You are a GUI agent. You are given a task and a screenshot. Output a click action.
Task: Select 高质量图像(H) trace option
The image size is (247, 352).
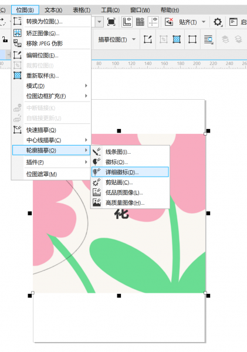tap(130, 203)
